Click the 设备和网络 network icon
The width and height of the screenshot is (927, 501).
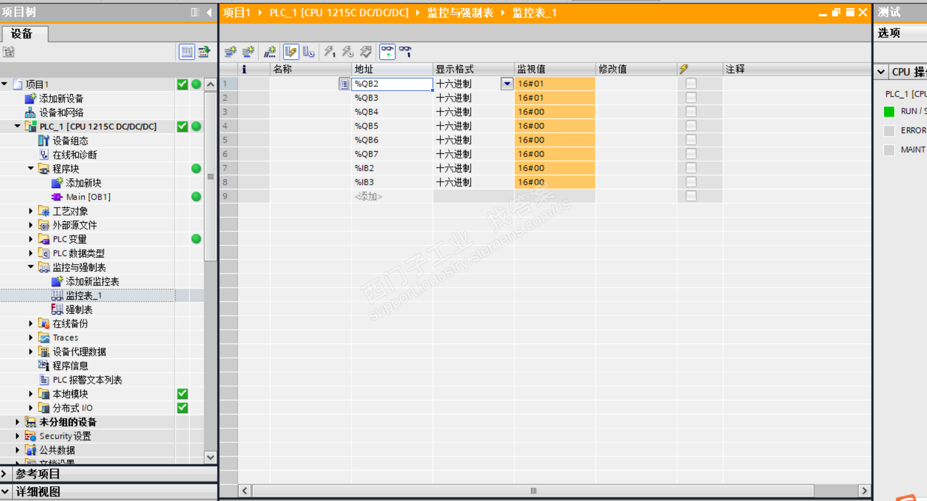point(30,113)
